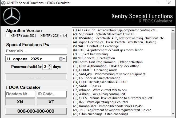Select (22) Citan encodings entry
Image resolution: width=176 pixels, height=118 pixels.
101,114
